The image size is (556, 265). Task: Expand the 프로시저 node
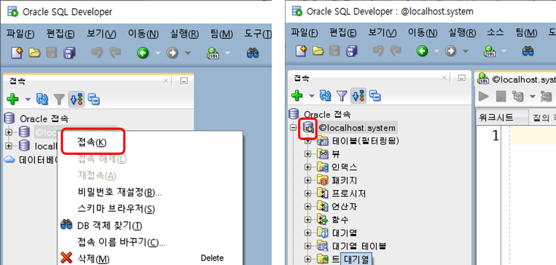point(308,194)
